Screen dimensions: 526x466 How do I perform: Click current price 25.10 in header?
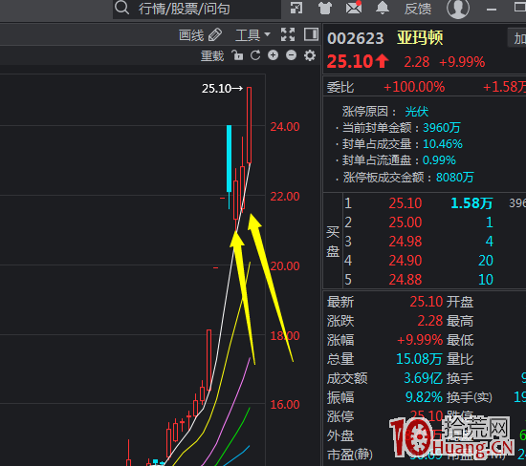click(x=350, y=62)
